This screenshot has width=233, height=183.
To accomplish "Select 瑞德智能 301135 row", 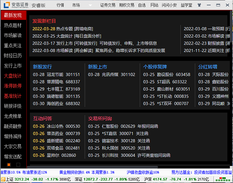I will pos(56,97).
